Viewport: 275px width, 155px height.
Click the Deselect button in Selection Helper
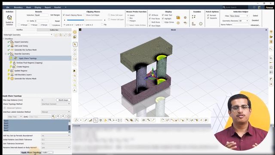[x=255, y=20]
